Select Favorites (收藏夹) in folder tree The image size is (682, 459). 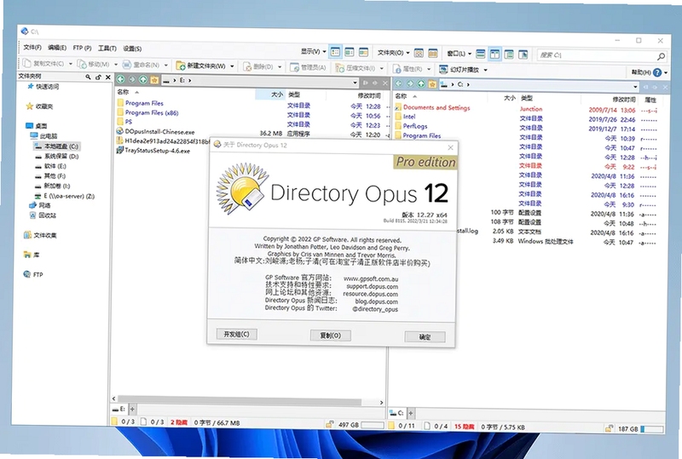click(39, 106)
